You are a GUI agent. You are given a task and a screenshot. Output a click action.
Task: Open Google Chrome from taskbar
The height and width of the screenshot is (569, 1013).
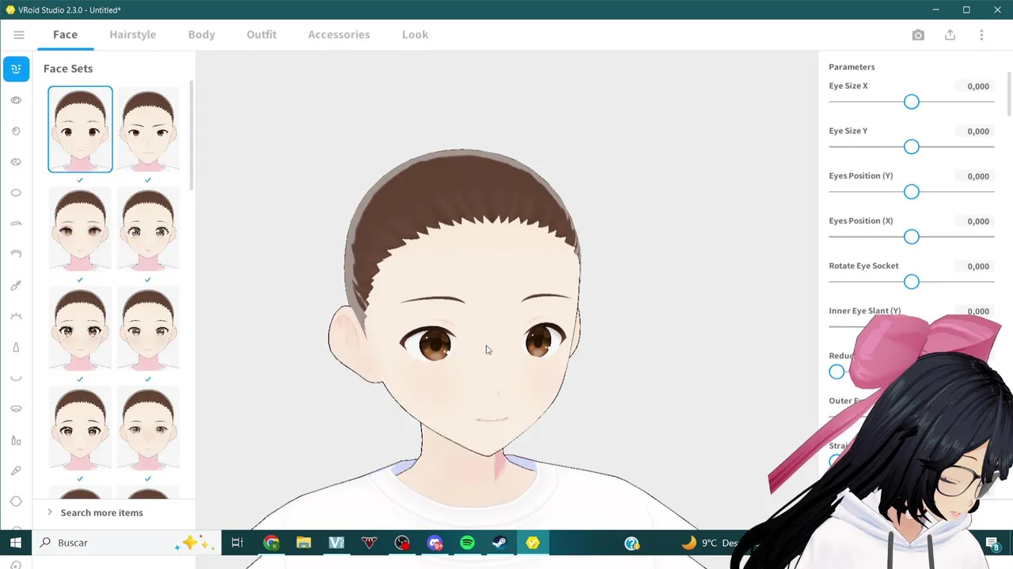coord(271,543)
